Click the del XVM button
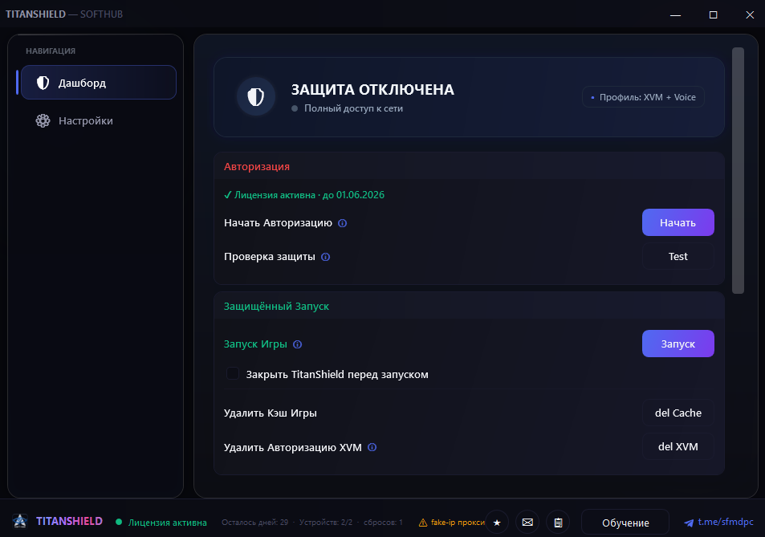Image resolution: width=765 pixels, height=537 pixels. [x=678, y=447]
